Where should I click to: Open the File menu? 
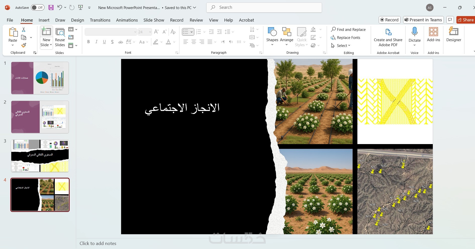click(x=10, y=20)
